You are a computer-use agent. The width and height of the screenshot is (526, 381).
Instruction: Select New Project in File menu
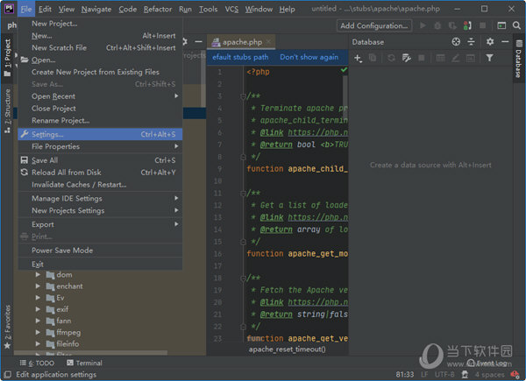click(100, 24)
